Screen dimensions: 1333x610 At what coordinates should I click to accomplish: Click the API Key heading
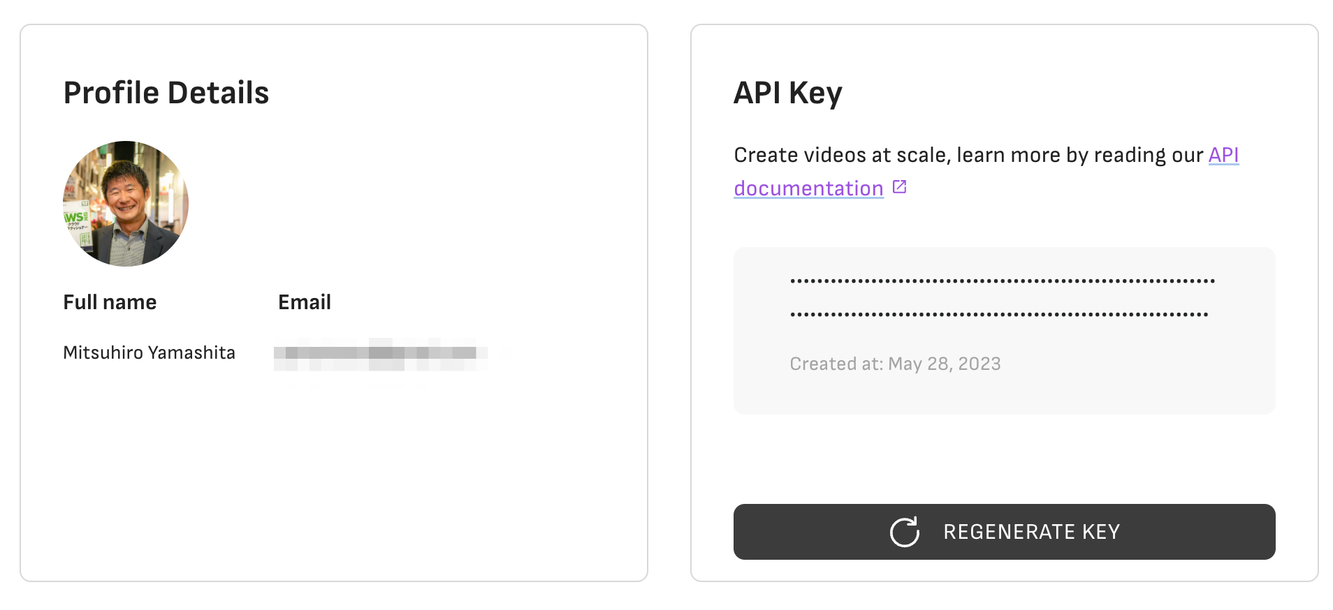(788, 93)
